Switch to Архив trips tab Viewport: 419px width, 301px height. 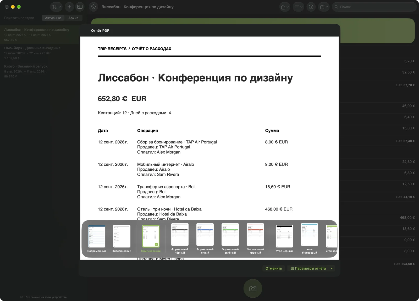(73, 18)
